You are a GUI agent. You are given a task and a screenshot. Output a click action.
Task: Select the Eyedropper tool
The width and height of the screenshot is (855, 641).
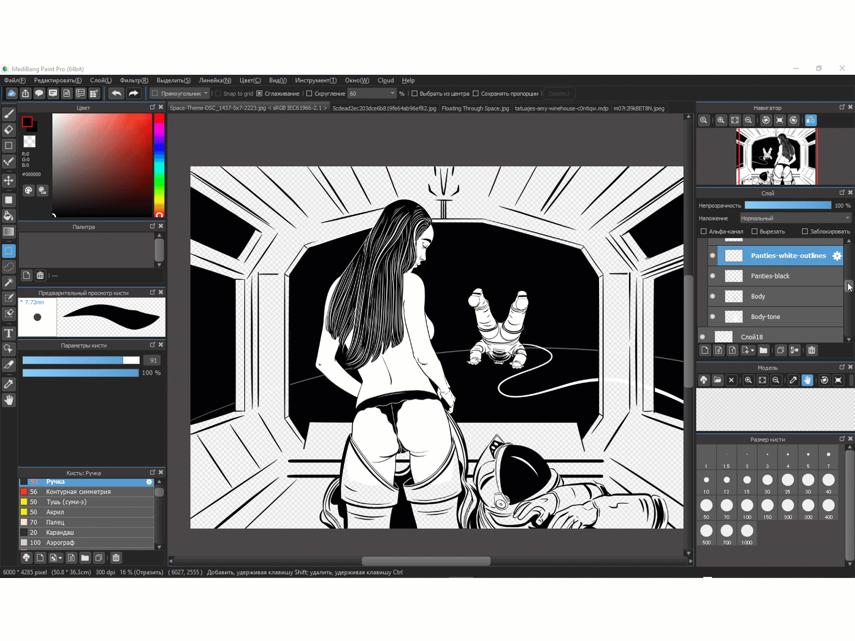click(9, 384)
